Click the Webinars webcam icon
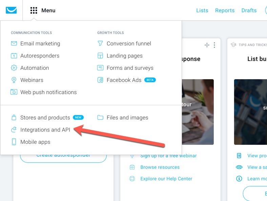The height and width of the screenshot is (201, 267). pyautogui.click(x=14, y=80)
